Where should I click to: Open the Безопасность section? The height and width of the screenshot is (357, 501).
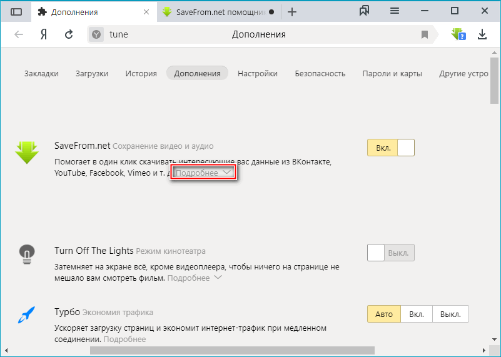[320, 73]
